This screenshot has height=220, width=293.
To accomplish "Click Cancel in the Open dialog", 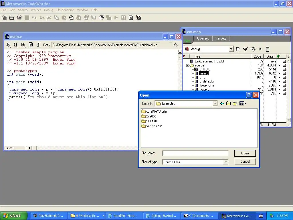I will pos(245,162).
